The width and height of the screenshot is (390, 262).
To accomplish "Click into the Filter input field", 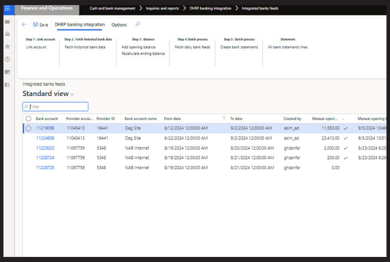I will (x=55, y=107).
